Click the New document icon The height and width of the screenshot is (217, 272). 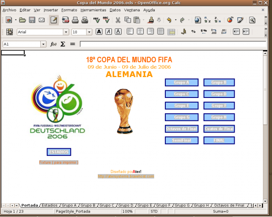click(8, 20)
